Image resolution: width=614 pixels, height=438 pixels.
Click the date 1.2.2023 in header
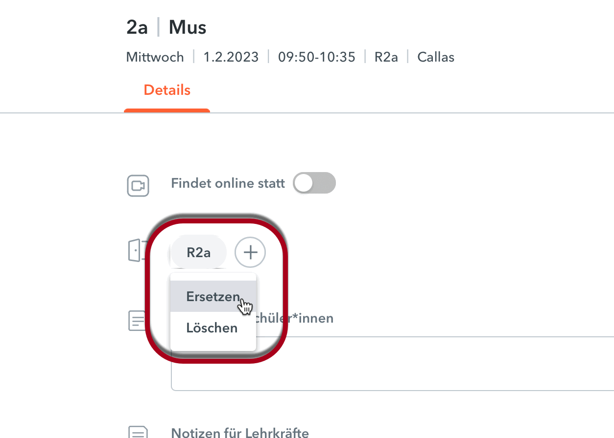coord(231,57)
